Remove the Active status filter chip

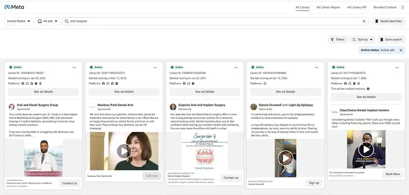tap(401, 50)
